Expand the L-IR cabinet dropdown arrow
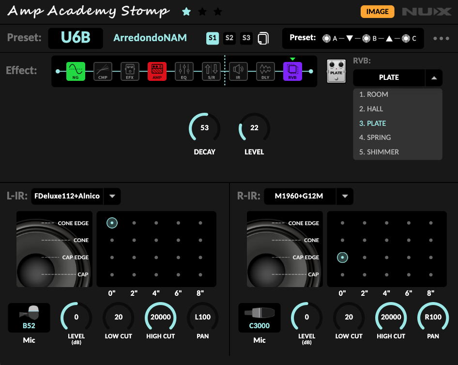The height and width of the screenshot is (365, 458). (x=112, y=196)
